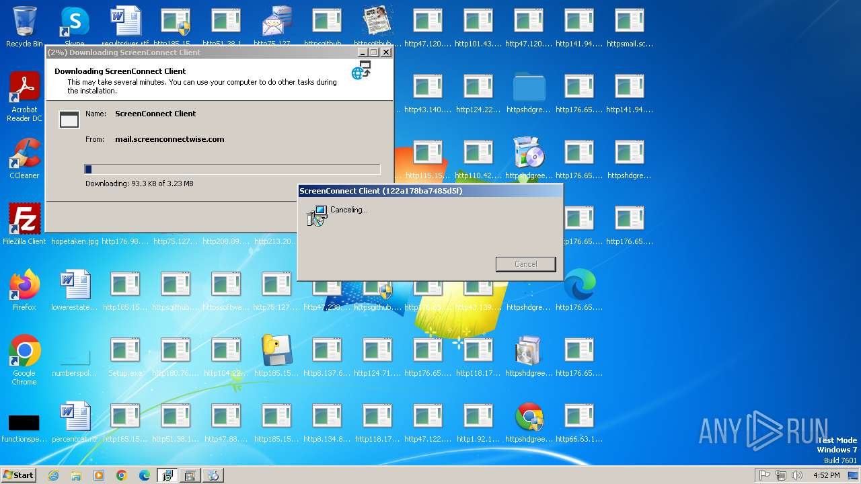Select the http47.122... desktop icon

[428, 421]
